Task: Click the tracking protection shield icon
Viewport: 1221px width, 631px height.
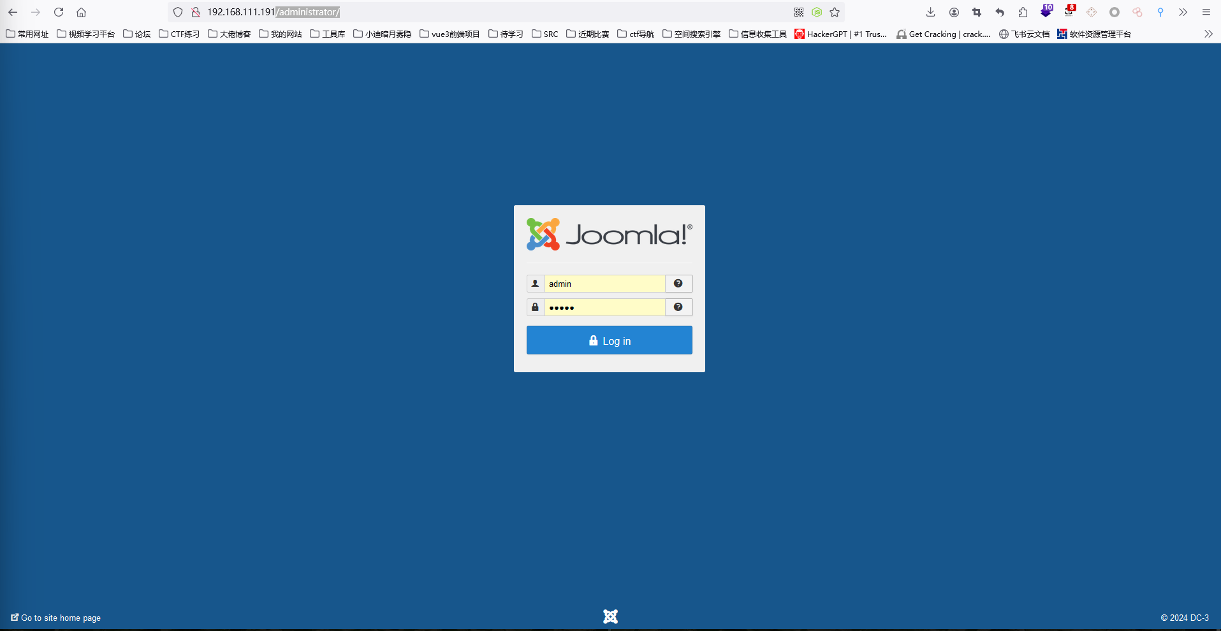Action: 178,12
